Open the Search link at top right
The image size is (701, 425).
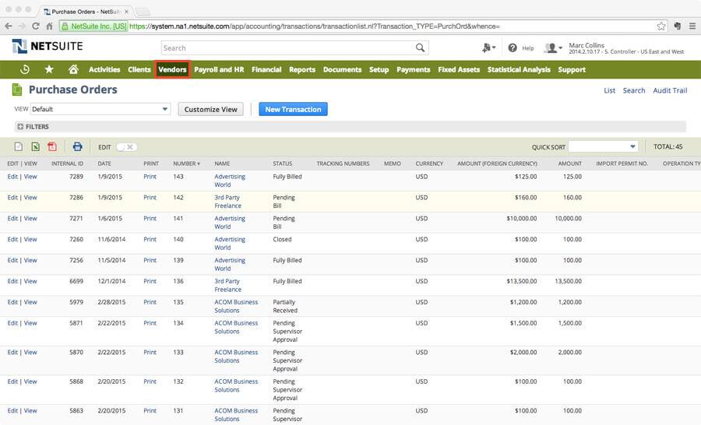point(634,90)
